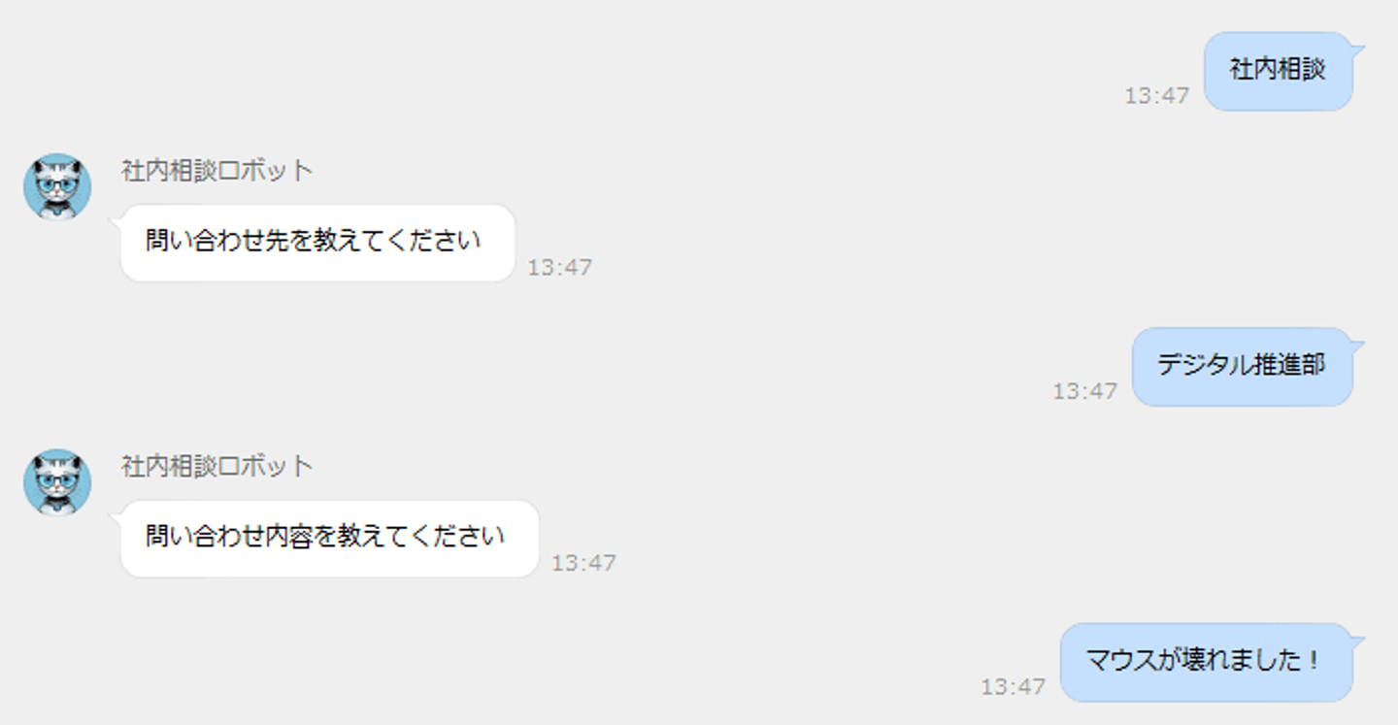This screenshot has width=1398, height=725.
Task: Select the bot bubble 問い合わせ先を教えてください
Action: (317, 243)
